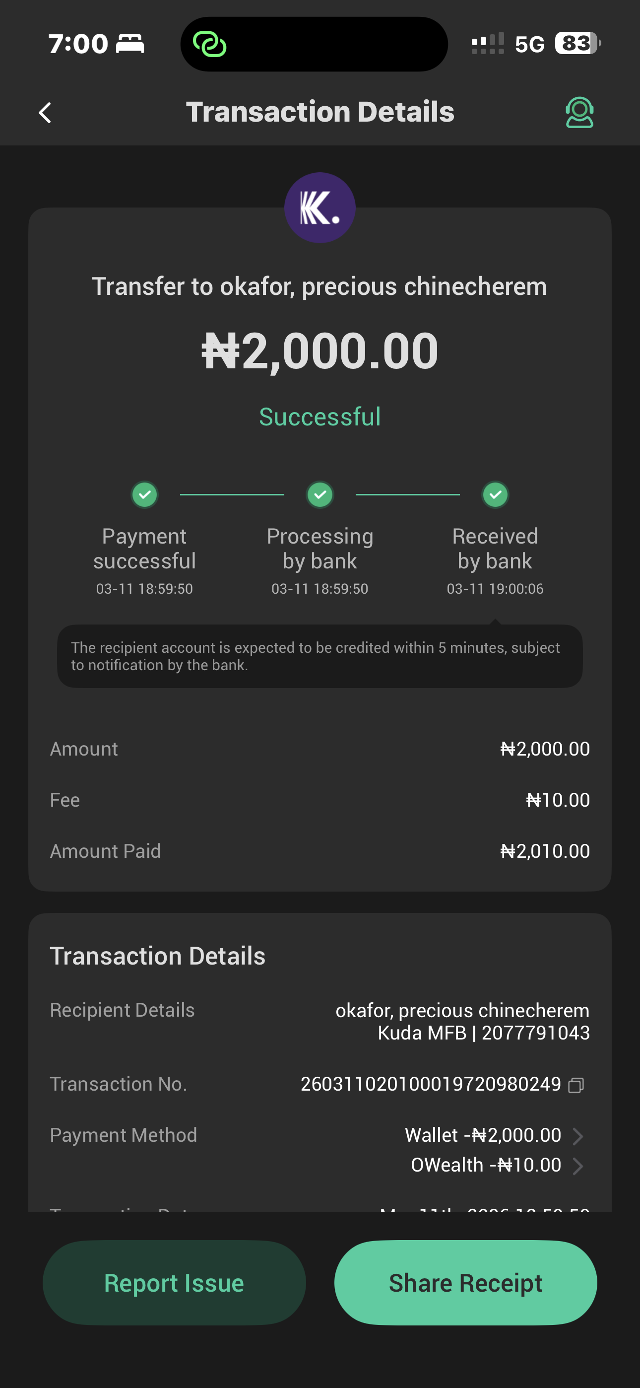Tap the back arrow

pos(45,113)
